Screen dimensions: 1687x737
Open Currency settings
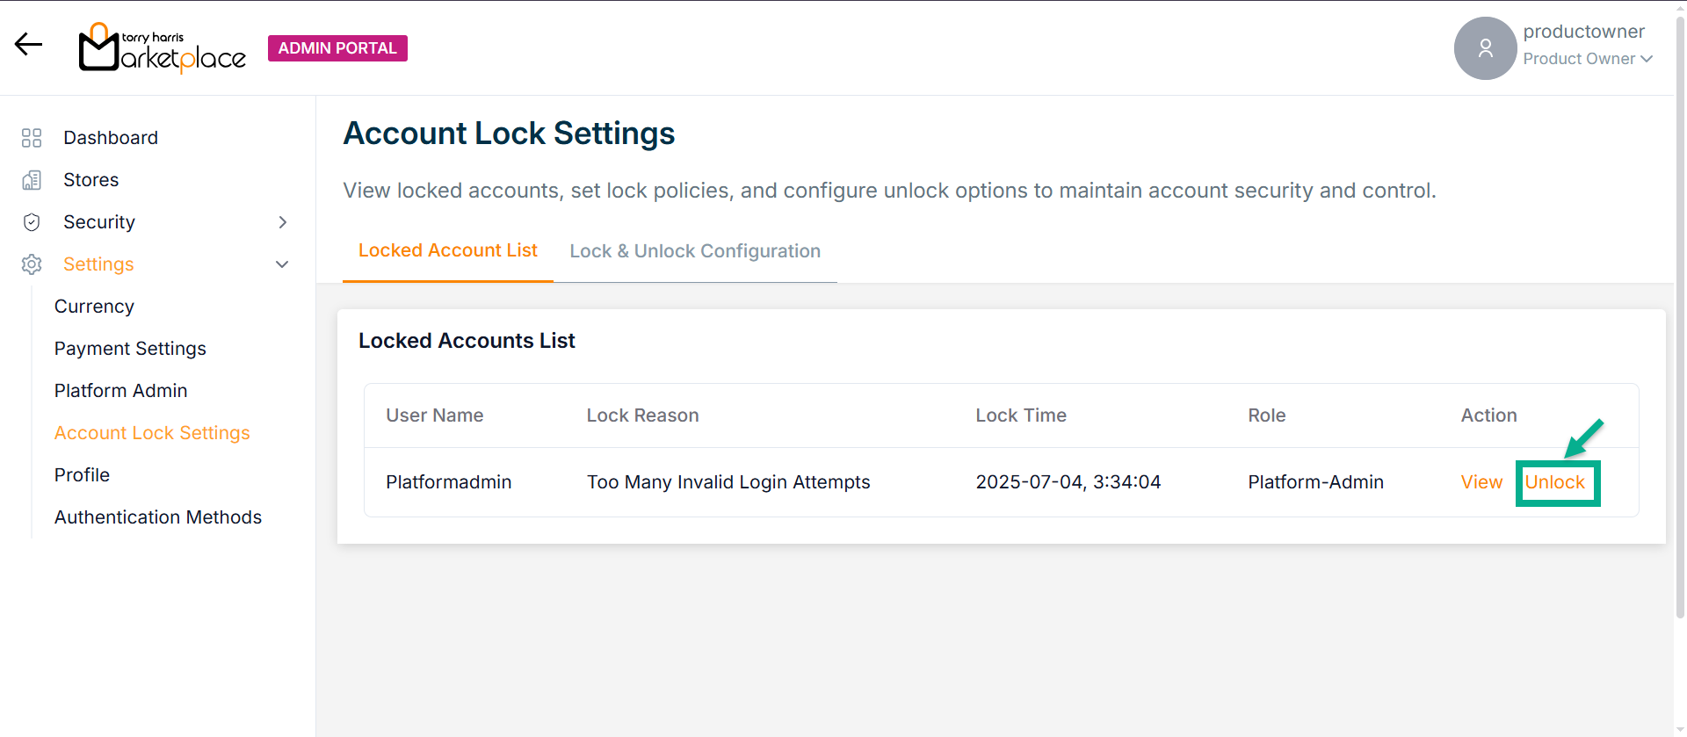94,307
